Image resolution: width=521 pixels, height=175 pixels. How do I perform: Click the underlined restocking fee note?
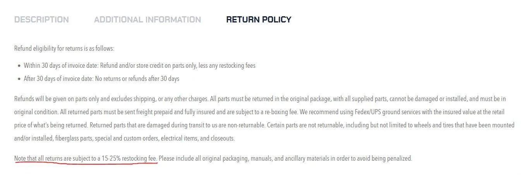86,158
